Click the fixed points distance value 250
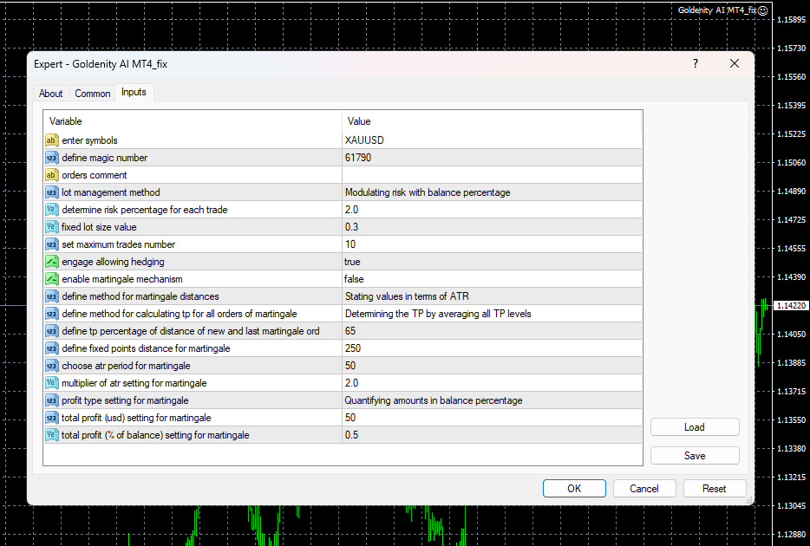The height and width of the screenshot is (546, 810). coord(492,348)
